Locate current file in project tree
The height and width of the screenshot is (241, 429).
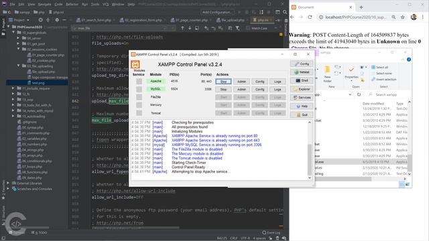40,20
